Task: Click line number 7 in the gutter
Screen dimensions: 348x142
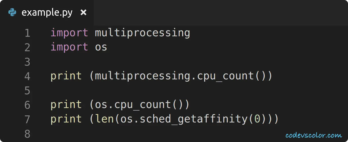Action: coord(27,119)
